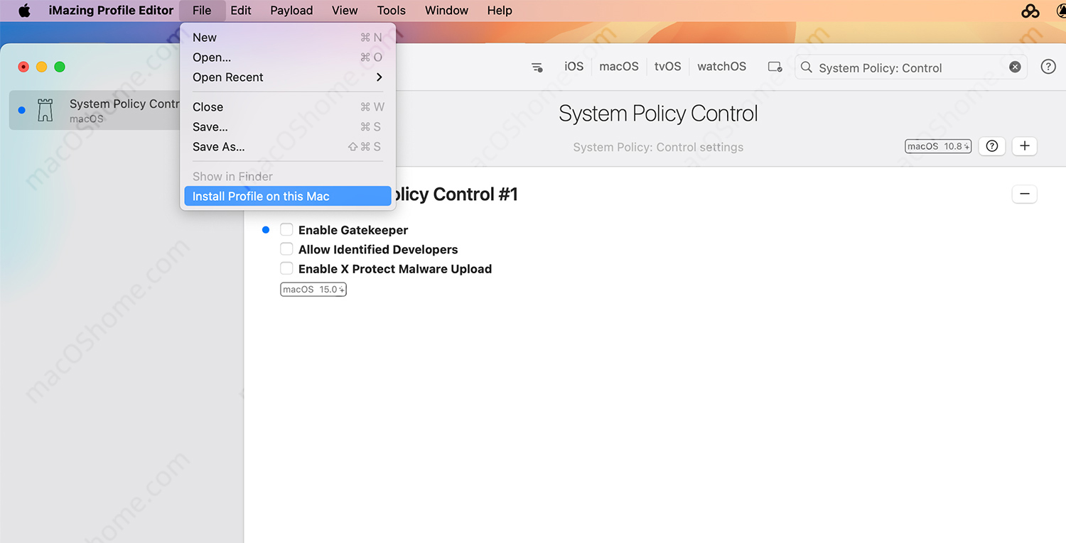Open the macOS 10.8+ version badge selector
1066x543 pixels.
coord(937,146)
